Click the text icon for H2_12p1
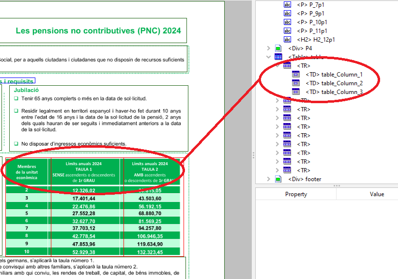Screen dimensions: 398x279 point(288,39)
